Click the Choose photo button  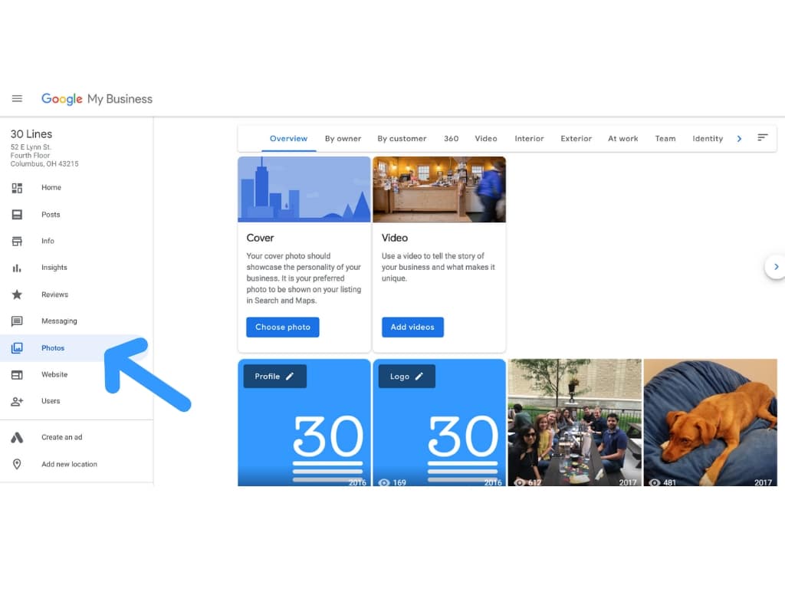tap(282, 327)
